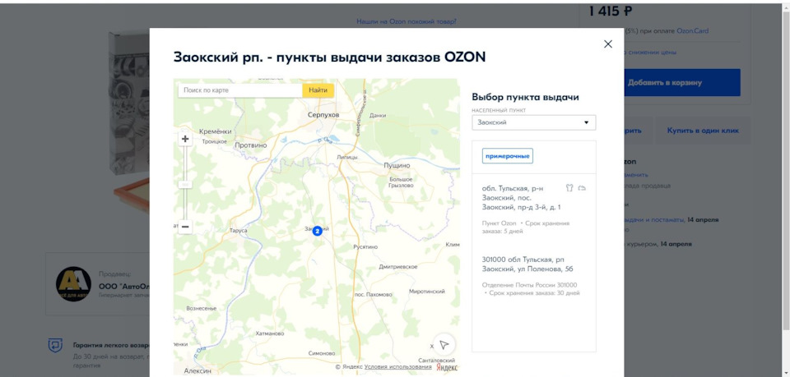This screenshot has width=790, height=377.
Task: Toggle the примерочные filter chip
Action: tap(508, 156)
